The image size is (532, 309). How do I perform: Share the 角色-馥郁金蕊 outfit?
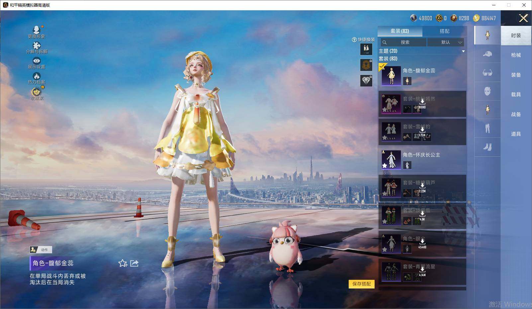point(134,263)
